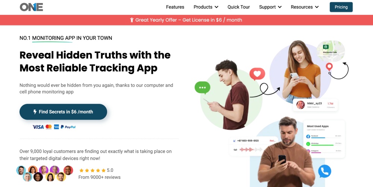Expand the Support dropdown menu
The height and width of the screenshot is (187, 373).
coord(270,7)
